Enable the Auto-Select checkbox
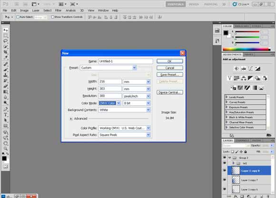The image size is (276, 198). tap(18, 17)
